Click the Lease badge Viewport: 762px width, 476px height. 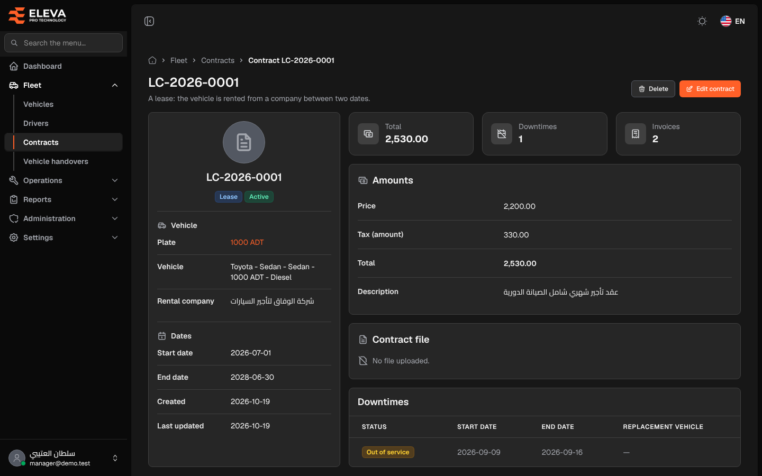pos(229,197)
